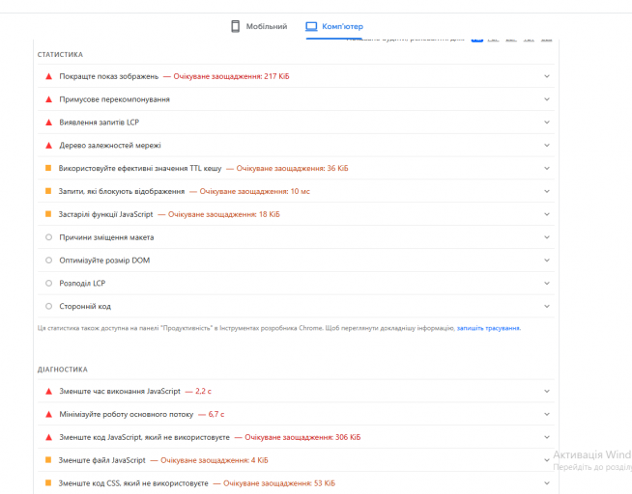Click red triangle beside unused JavaScript code audit
The image size is (632, 494).
(x=48, y=437)
